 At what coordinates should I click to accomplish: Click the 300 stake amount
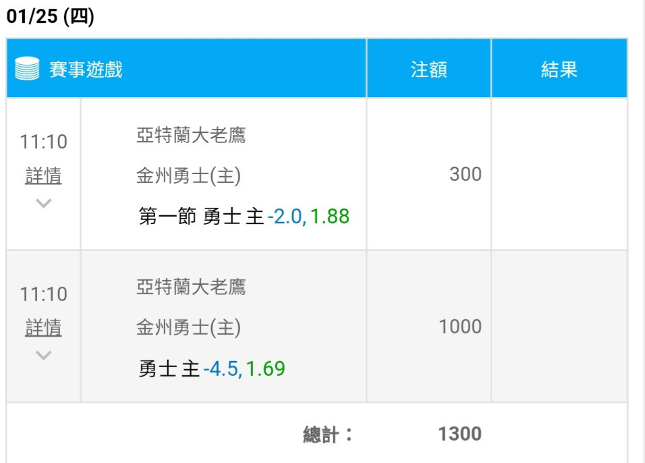click(x=466, y=174)
